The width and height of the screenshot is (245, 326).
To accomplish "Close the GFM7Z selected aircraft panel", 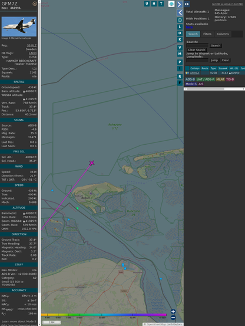I will tap(35, 4).
